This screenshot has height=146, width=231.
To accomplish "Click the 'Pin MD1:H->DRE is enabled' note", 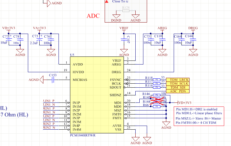I will pyautogui.click(x=197, y=110).
